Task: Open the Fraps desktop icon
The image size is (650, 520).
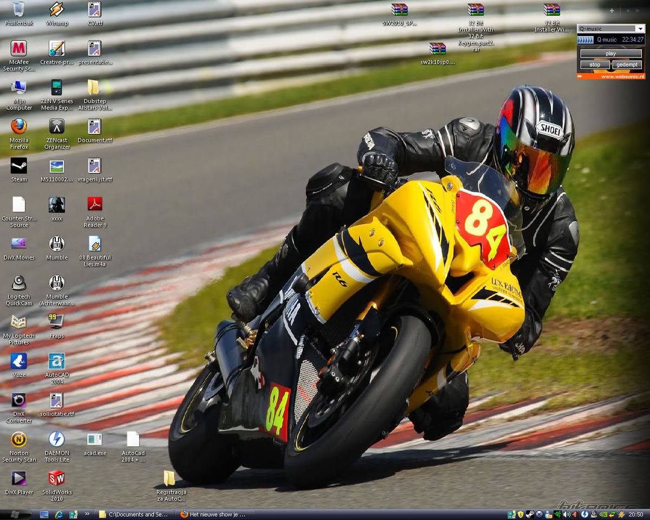Action: (x=57, y=322)
